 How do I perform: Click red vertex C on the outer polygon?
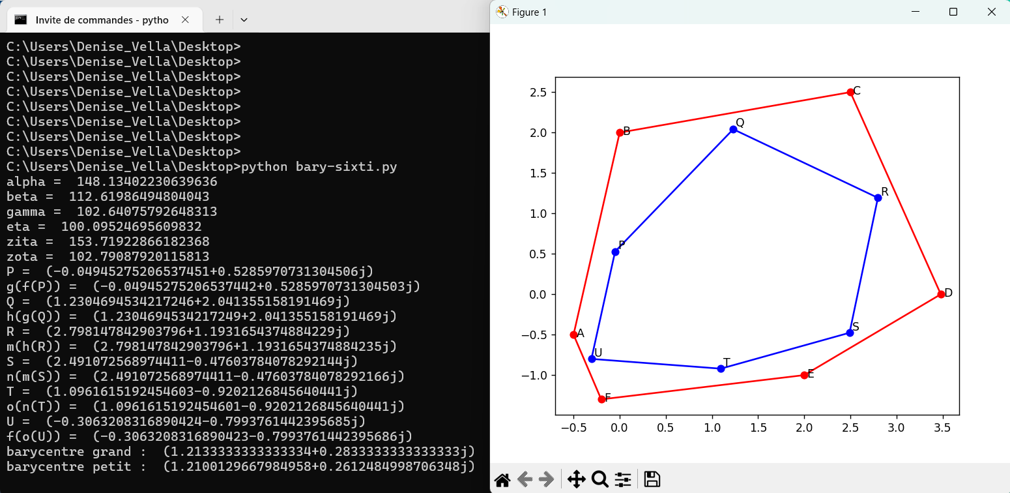[850, 92]
